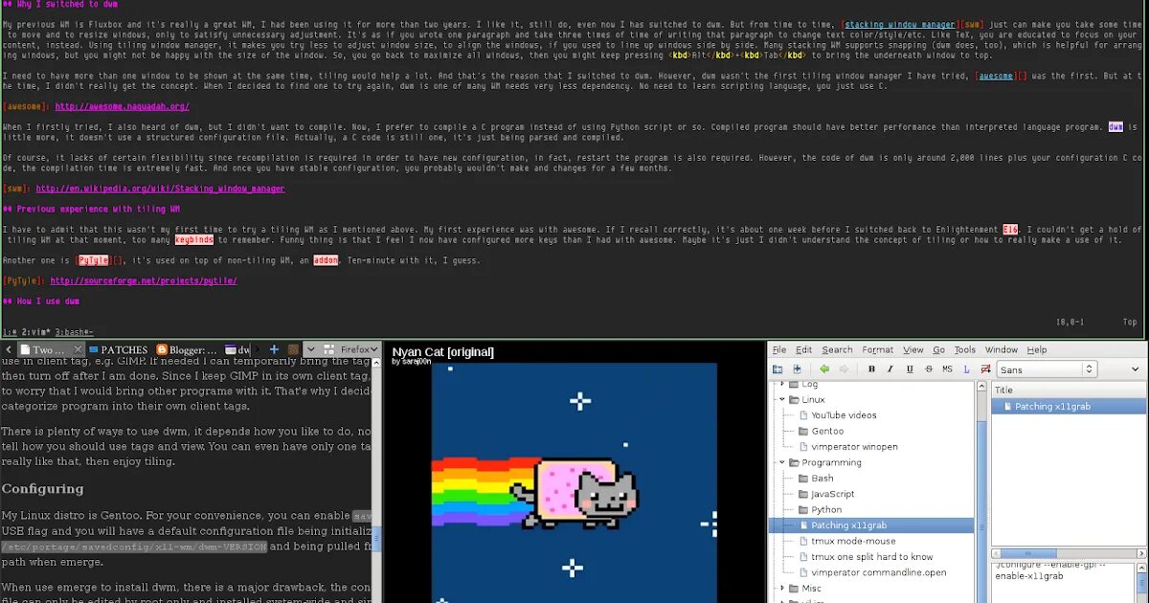Screen dimensions: 1149x603
Task: Select tmux window 2:vim* in status bar
Action: pos(36,332)
